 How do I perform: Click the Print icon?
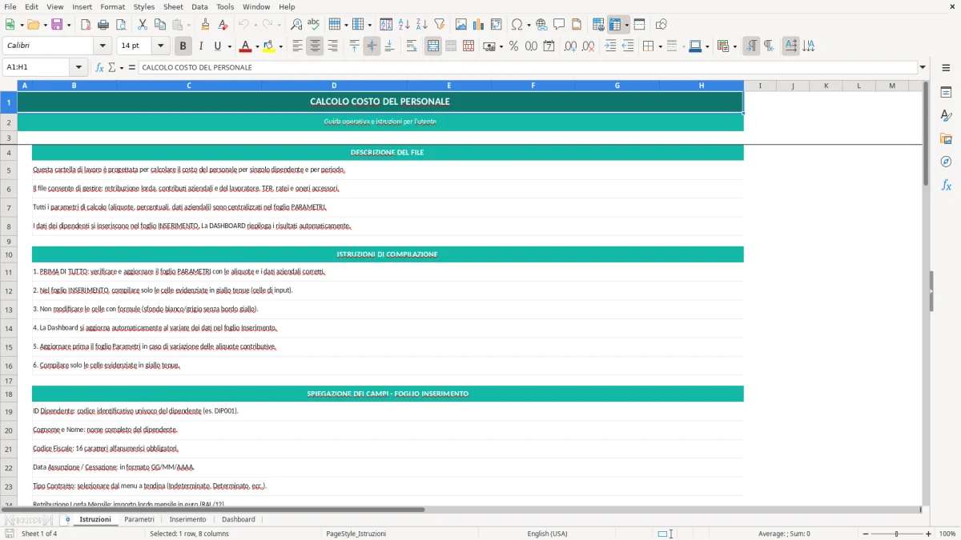point(105,25)
